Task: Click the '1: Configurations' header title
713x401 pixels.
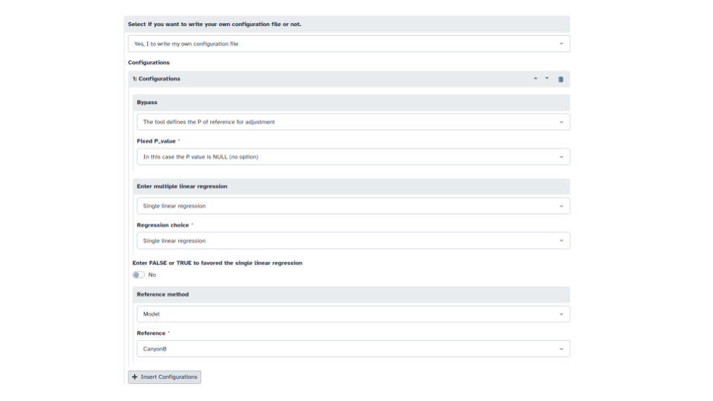Action: (157, 79)
